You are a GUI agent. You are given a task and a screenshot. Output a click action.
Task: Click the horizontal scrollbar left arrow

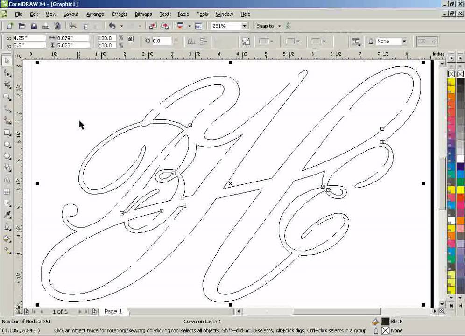239,311
